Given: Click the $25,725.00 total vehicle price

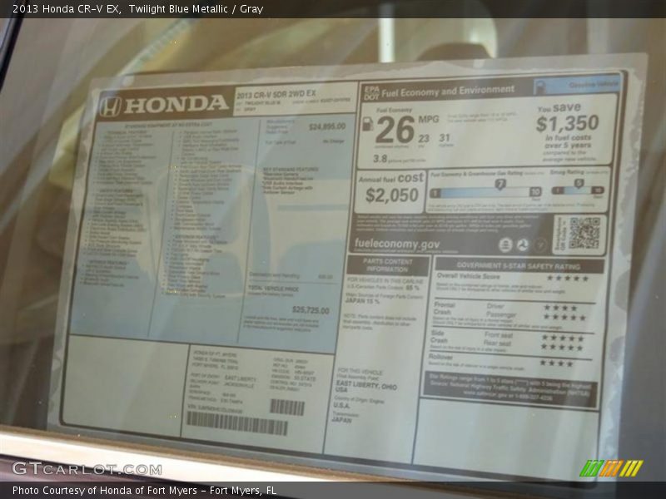Looking at the screenshot, I should coord(311,310).
